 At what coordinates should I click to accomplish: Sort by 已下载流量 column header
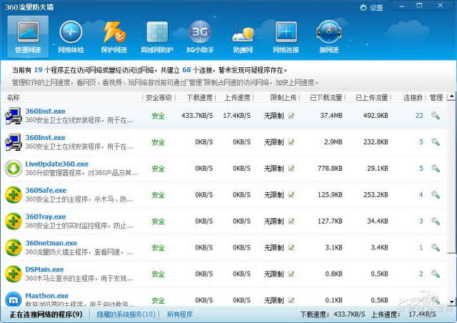coord(326,97)
